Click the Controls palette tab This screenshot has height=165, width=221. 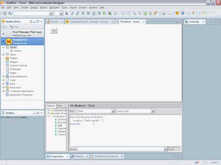pos(194,22)
